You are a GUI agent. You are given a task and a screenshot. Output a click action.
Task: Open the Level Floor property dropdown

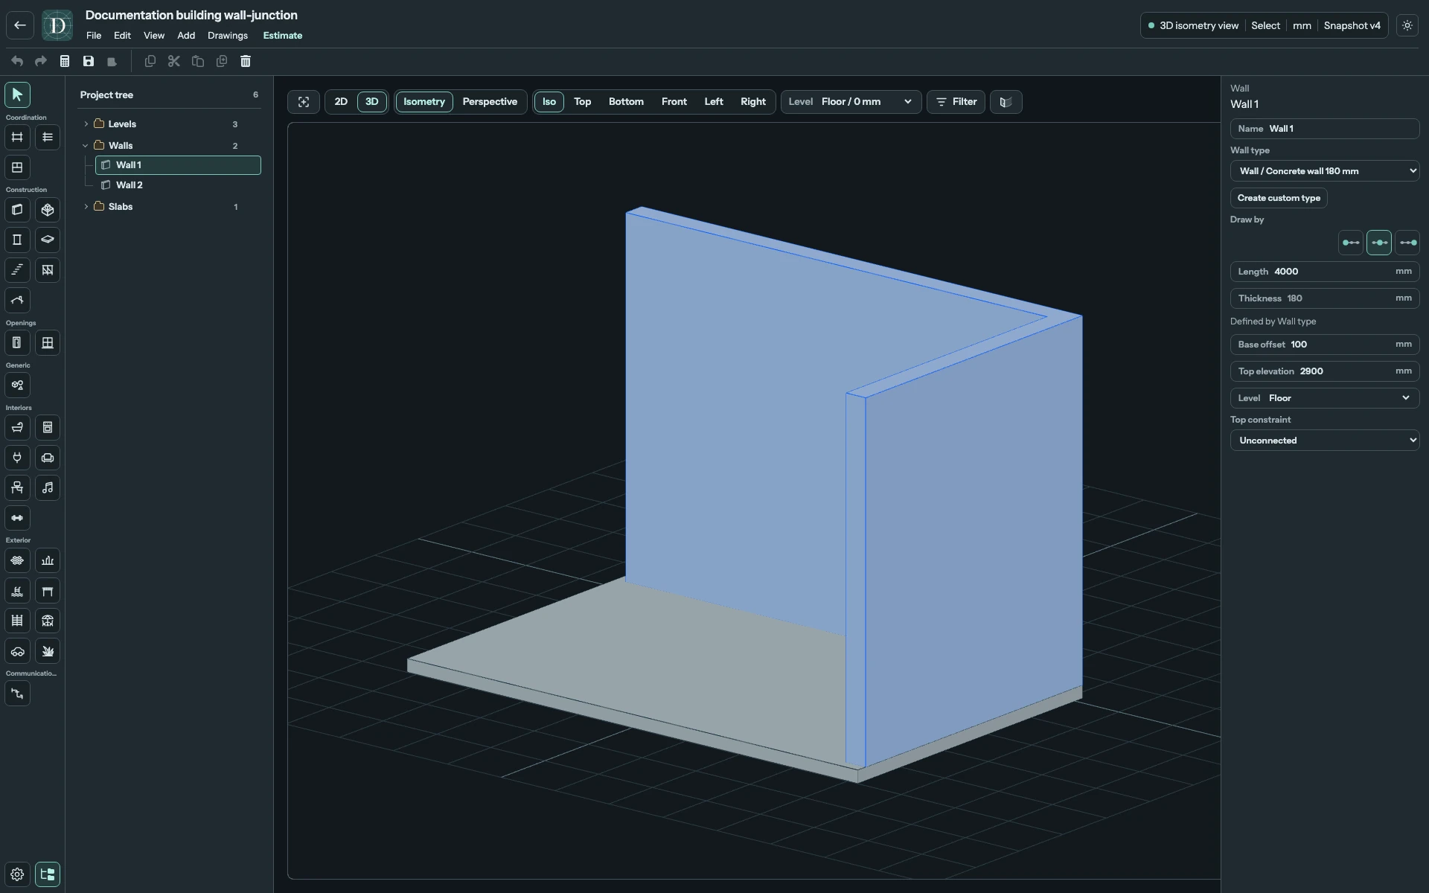(x=1325, y=398)
